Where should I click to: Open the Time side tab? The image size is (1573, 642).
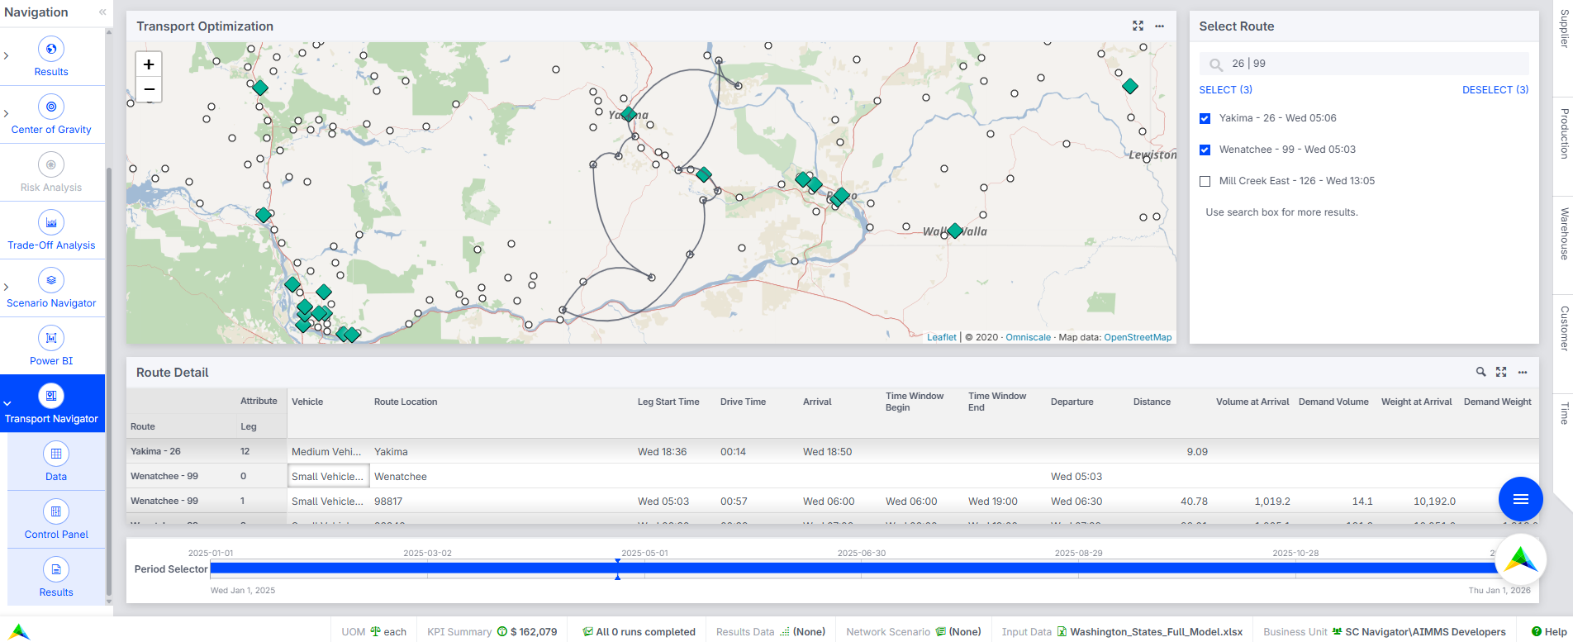pos(1564,412)
